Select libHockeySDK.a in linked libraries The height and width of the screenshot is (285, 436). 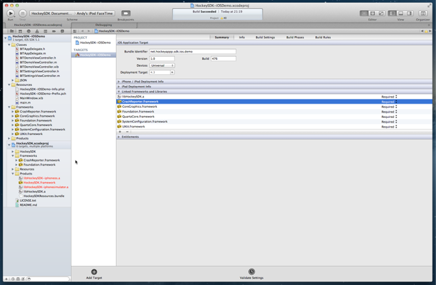(274, 97)
